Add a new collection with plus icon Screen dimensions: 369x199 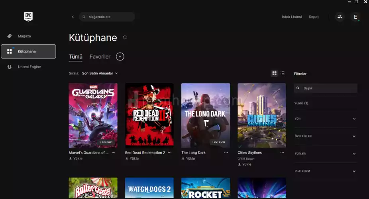(120, 57)
